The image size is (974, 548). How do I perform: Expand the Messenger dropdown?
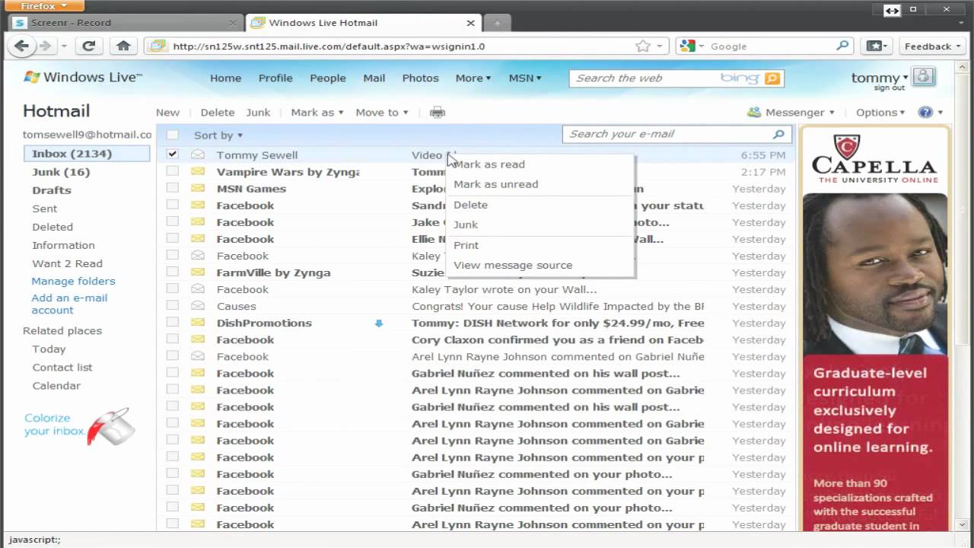coord(799,112)
